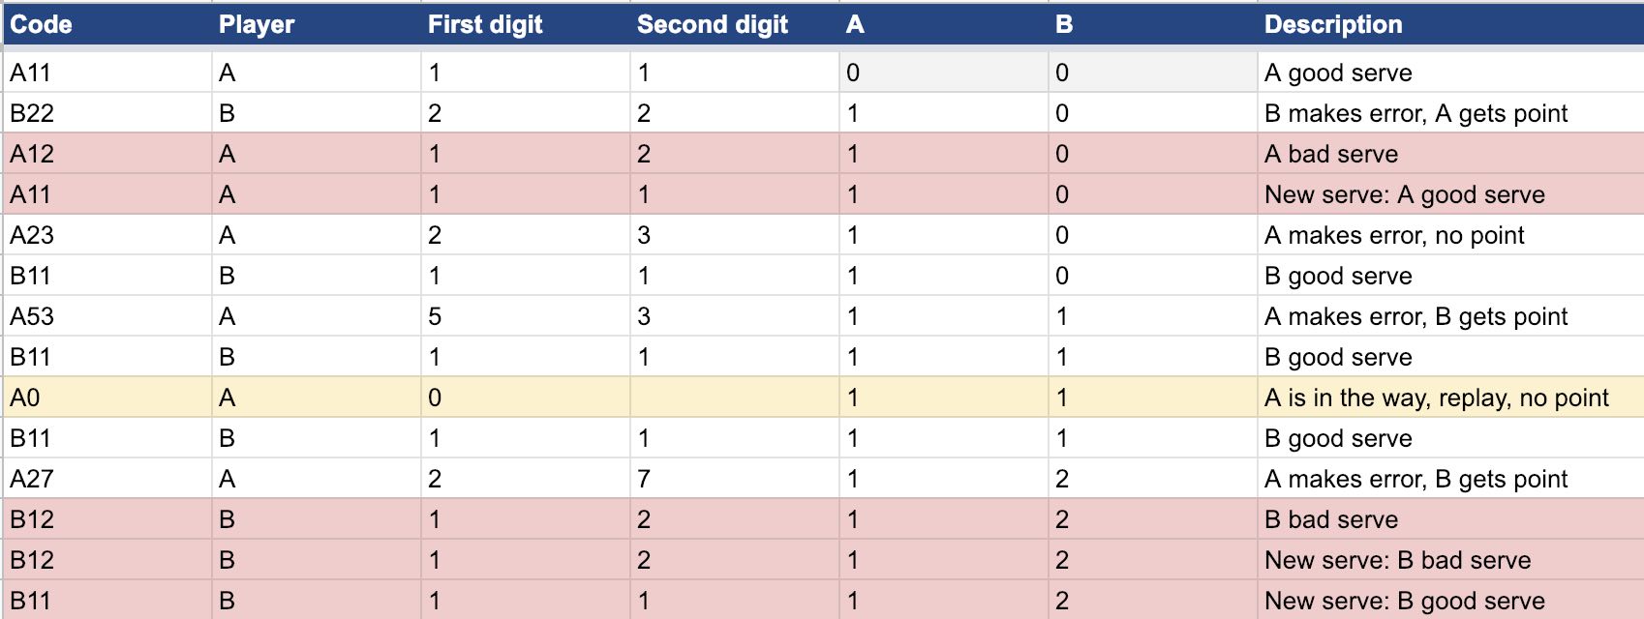Select the A23 code cell
This screenshot has width=1644, height=619.
pyautogui.click(x=107, y=235)
